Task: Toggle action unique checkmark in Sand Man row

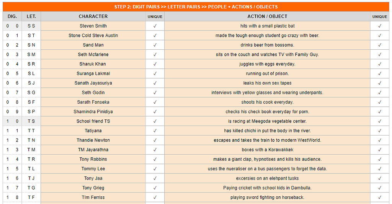Action: click(x=380, y=45)
